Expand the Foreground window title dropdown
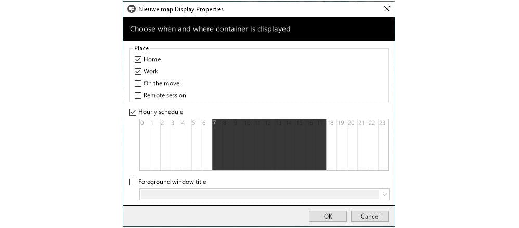The width and height of the screenshot is (519, 228). [x=384, y=194]
